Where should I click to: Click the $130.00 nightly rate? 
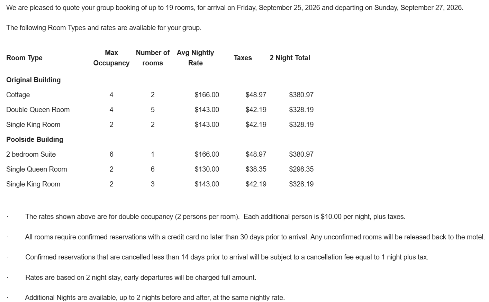click(207, 169)
